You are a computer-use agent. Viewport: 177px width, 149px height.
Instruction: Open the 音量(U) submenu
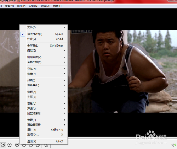44,103
